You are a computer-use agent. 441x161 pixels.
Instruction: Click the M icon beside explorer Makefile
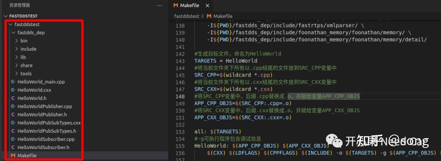(x=13, y=155)
